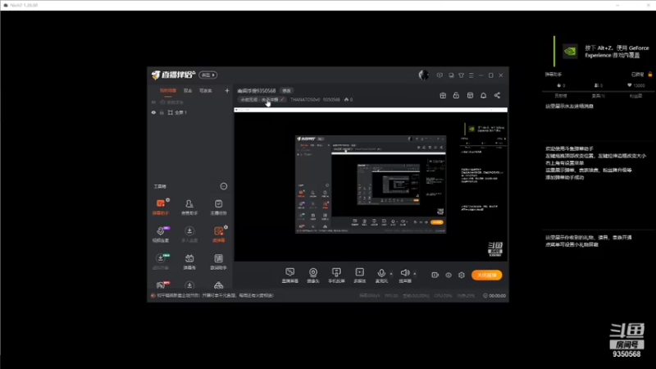The height and width of the screenshot is (369, 656).
Task: Click the greyed 多人连麦 download tool
Action: pyautogui.click(x=189, y=235)
